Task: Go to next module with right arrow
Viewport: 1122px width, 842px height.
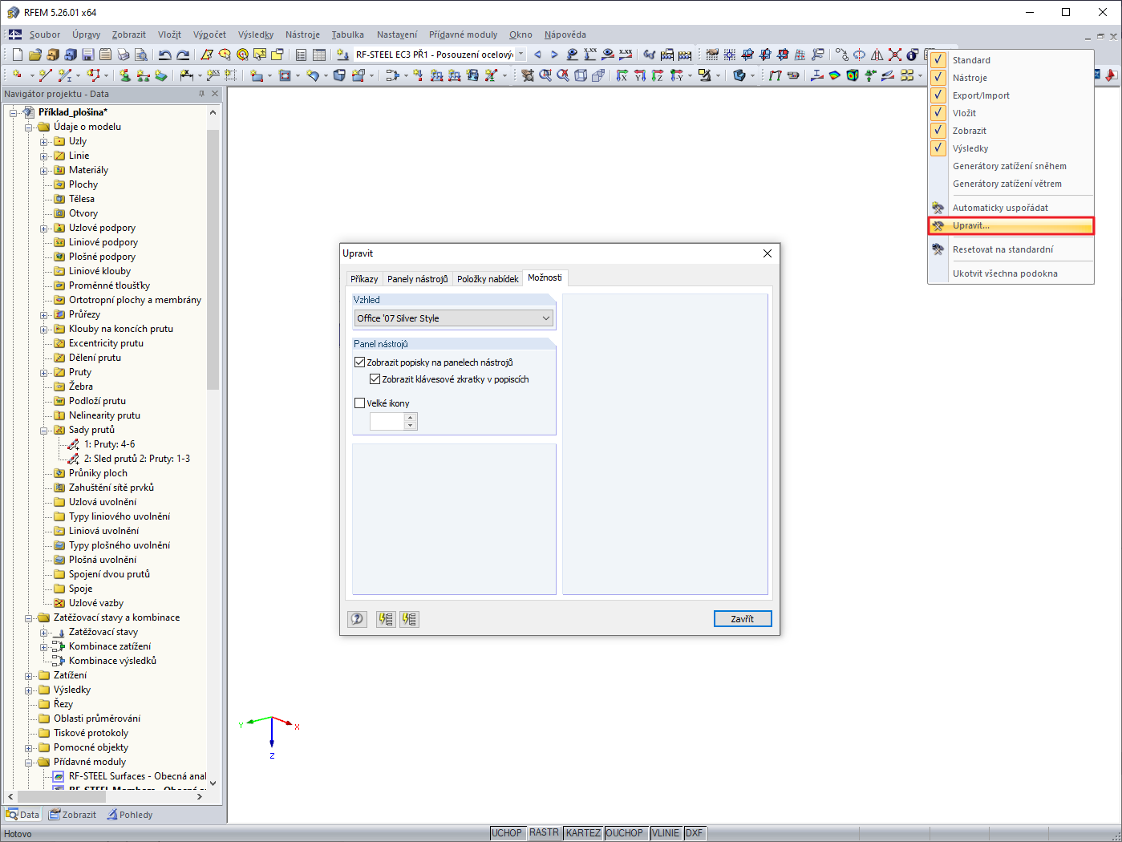Action: click(554, 55)
